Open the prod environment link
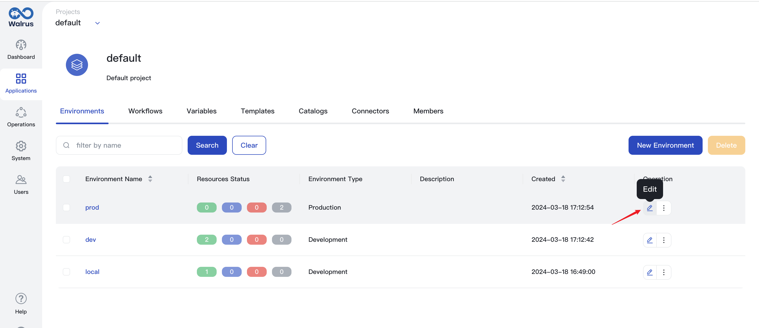 92,207
